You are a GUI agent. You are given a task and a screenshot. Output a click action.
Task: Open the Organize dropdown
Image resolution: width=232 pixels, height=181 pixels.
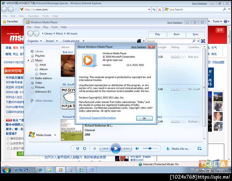(x=34, y=41)
